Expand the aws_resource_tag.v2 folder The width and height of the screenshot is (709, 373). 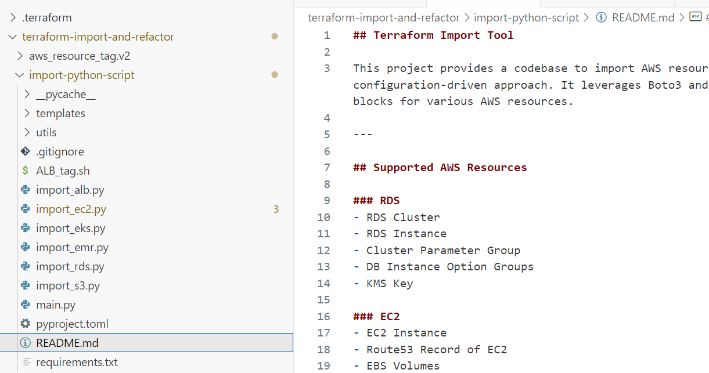coord(20,56)
